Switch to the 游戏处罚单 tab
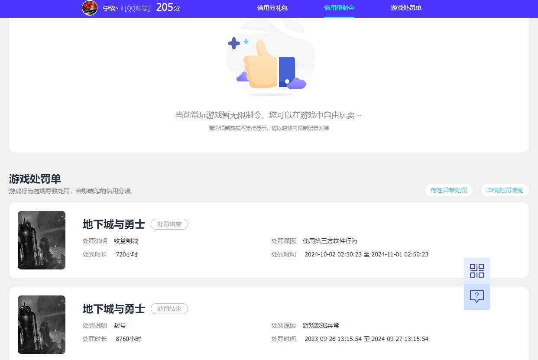This screenshot has height=360, width=538. pos(406,8)
